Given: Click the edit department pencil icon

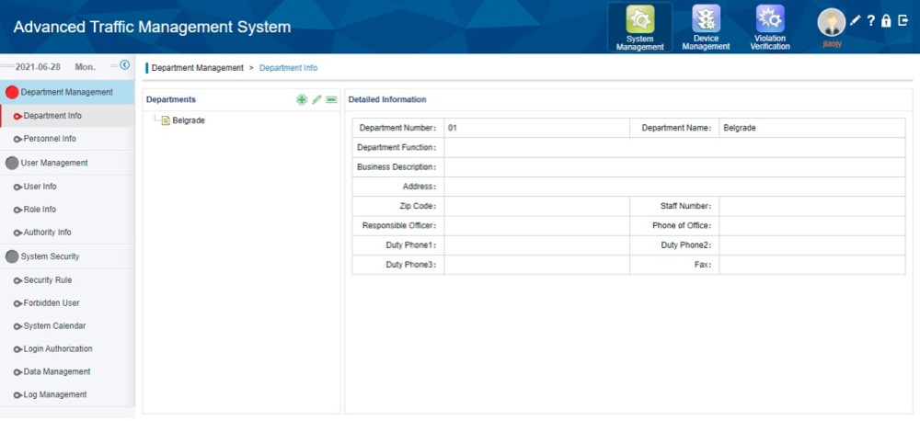Looking at the screenshot, I should (x=316, y=99).
